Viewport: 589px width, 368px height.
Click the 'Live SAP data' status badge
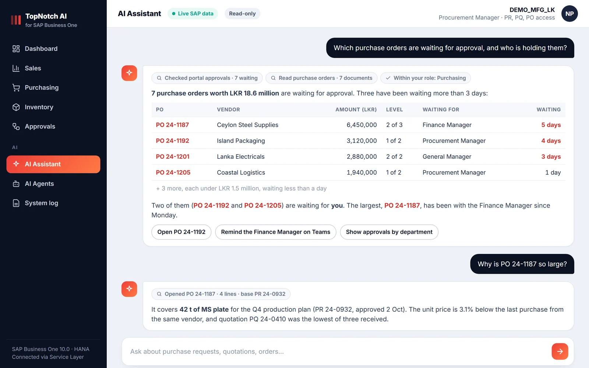[193, 14]
